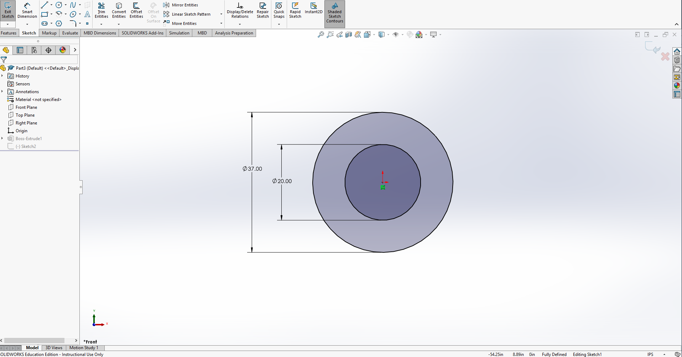682x357 pixels.
Task: Expand the Boss-Extrude1 feature node
Action: pos(2,138)
